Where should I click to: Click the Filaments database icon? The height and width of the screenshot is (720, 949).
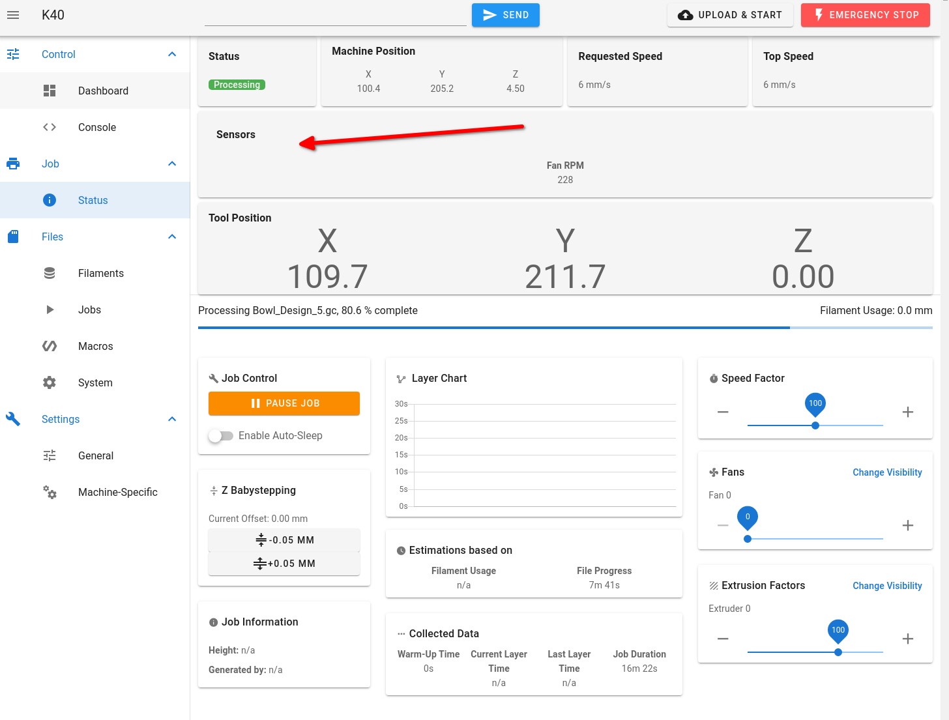(x=50, y=273)
